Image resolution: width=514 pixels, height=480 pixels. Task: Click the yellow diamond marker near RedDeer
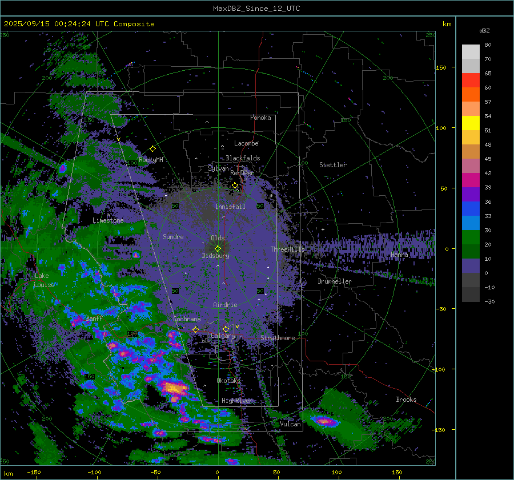(x=235, y=185)
